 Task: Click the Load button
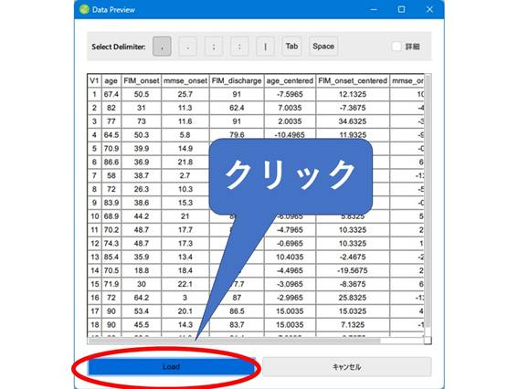pyautogui.click(x=172, y=366)
